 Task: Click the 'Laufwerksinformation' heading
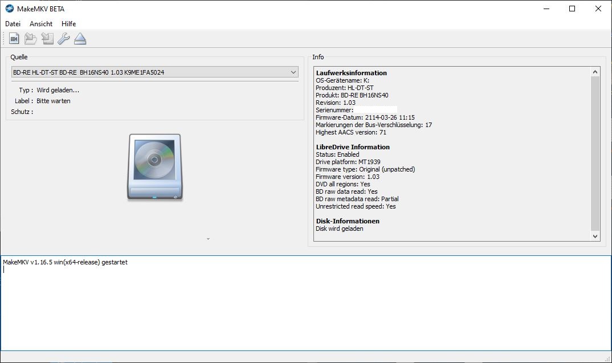(351, 73)
